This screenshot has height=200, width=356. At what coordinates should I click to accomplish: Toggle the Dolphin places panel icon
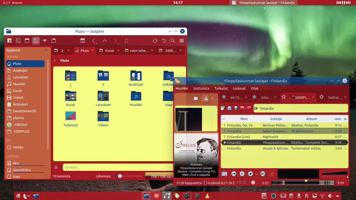click(x=9, y=41)
